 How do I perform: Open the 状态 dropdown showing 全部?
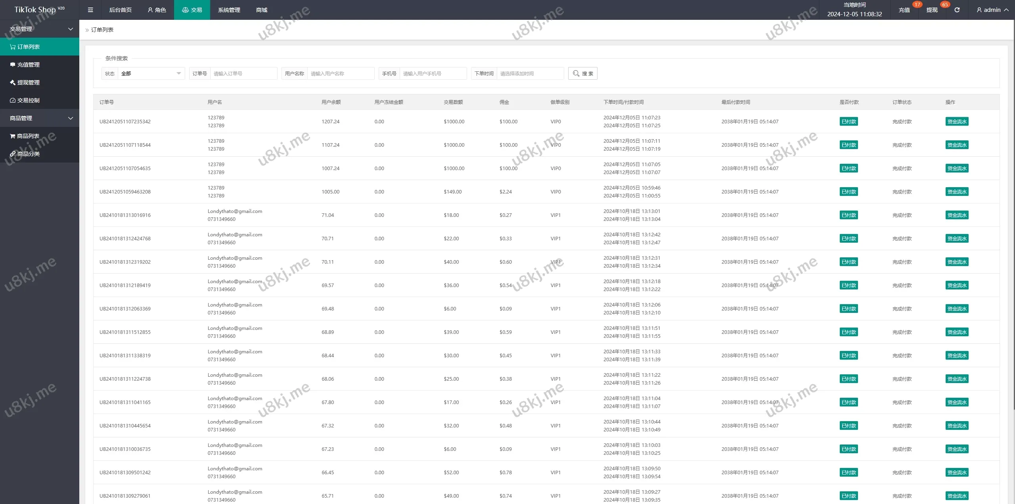pos(151,73)
